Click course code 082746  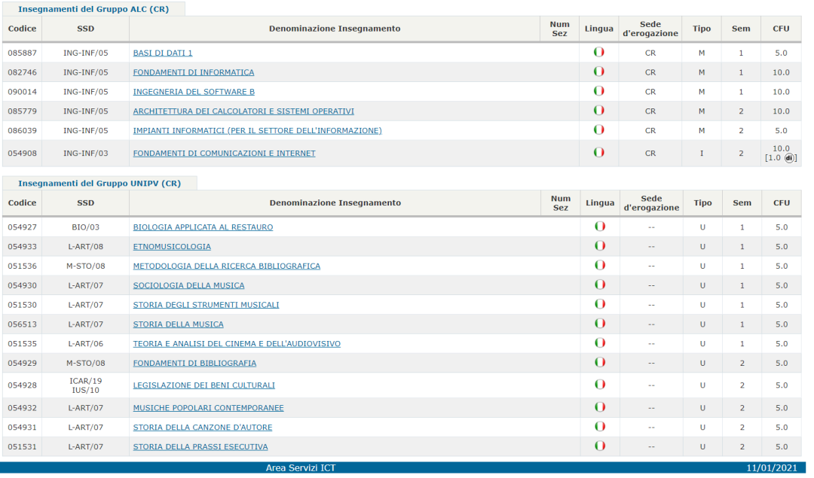point(23,72)
